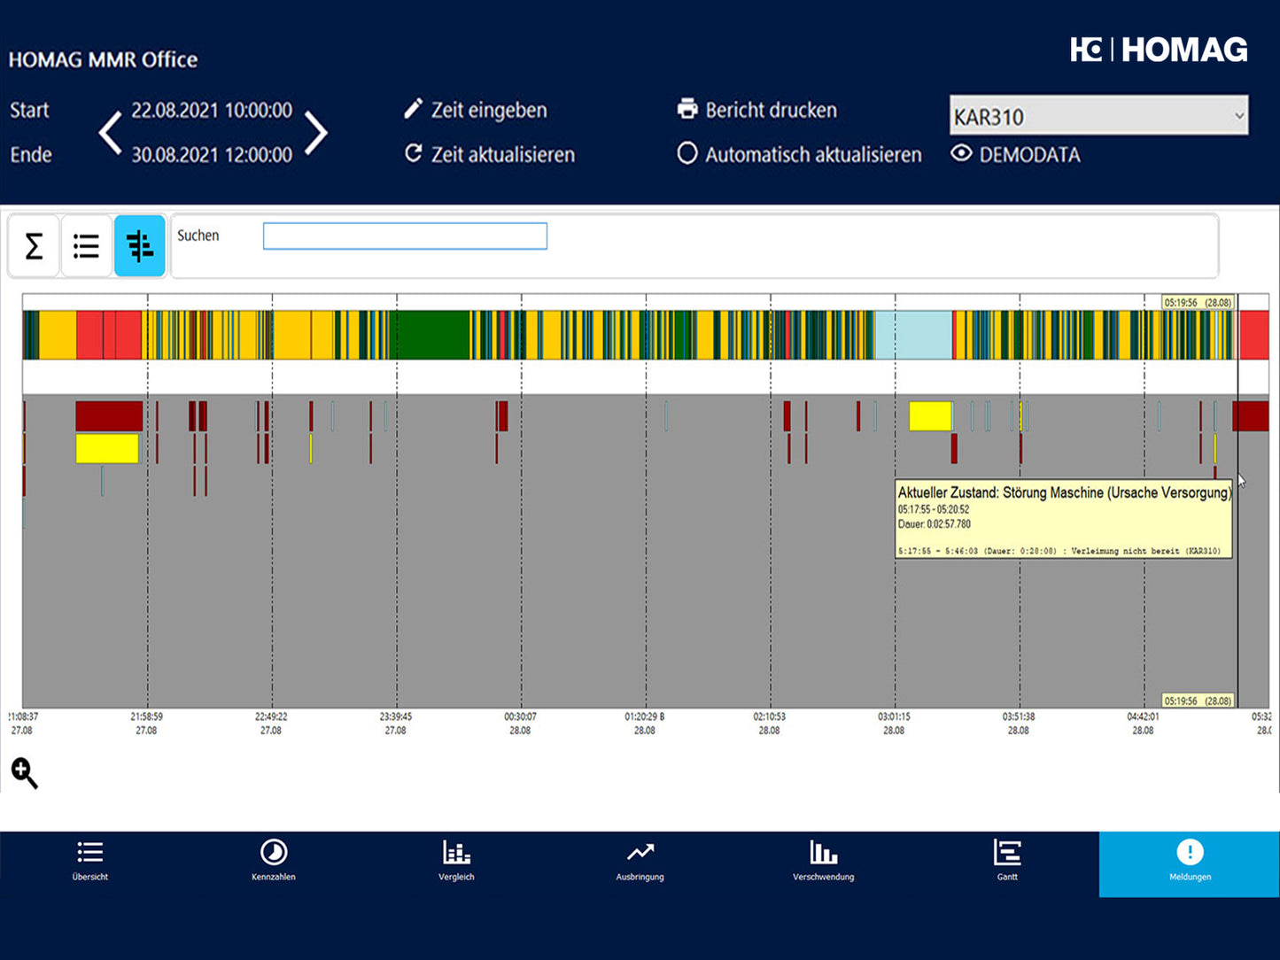Click the magnifier zoom-in icon
This screenshot has height=960, width=1280.
click(24, 773)
